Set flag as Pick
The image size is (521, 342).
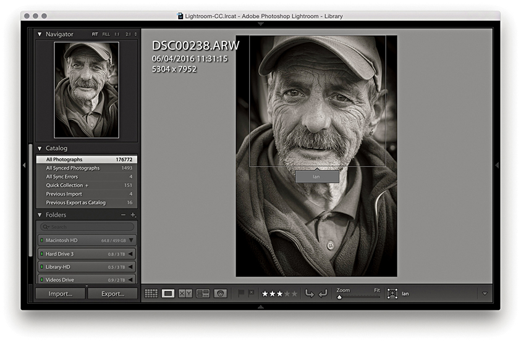point(242,294)
